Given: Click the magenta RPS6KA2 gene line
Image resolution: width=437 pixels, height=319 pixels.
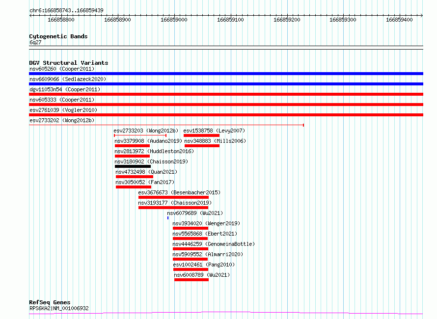Looking at the screenshot, I should (226, 313).
